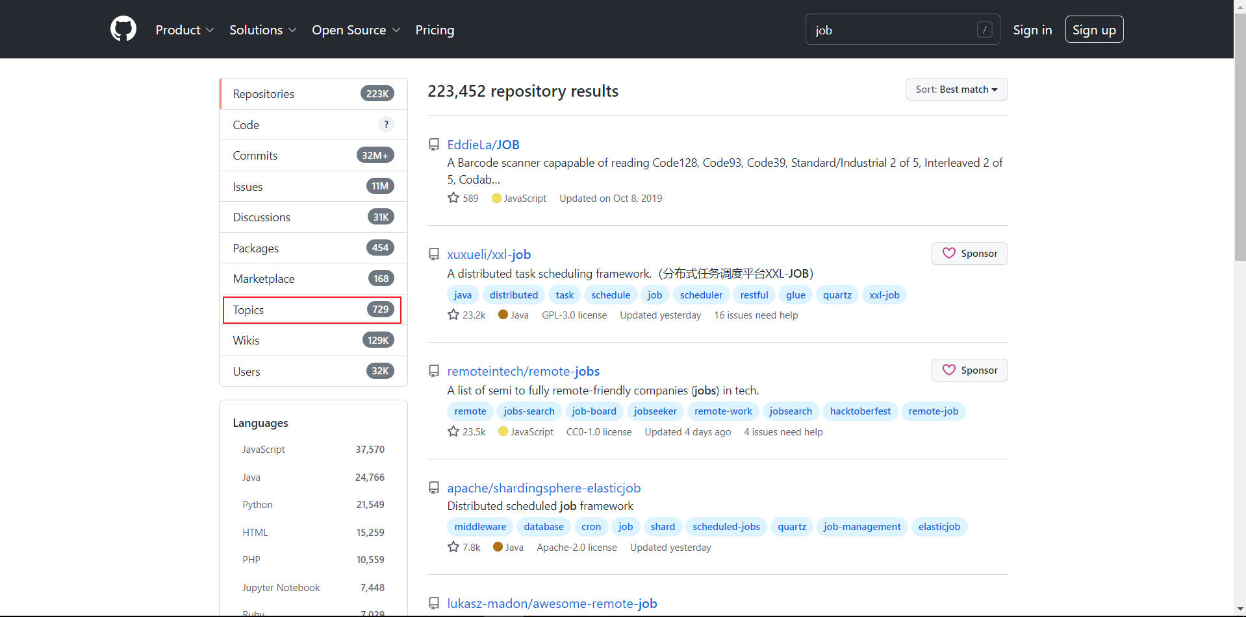This screenshot has height=617, width=1246.
Task: Filter by Jupyter Notebook language
Action: pos(313,588)
